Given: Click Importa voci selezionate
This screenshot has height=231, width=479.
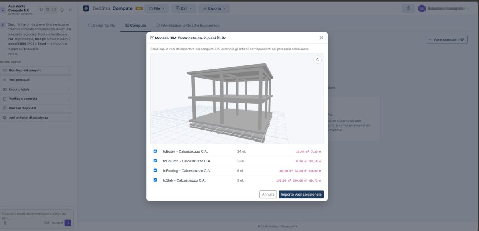Looking at the screenshot, I should 301,194.
